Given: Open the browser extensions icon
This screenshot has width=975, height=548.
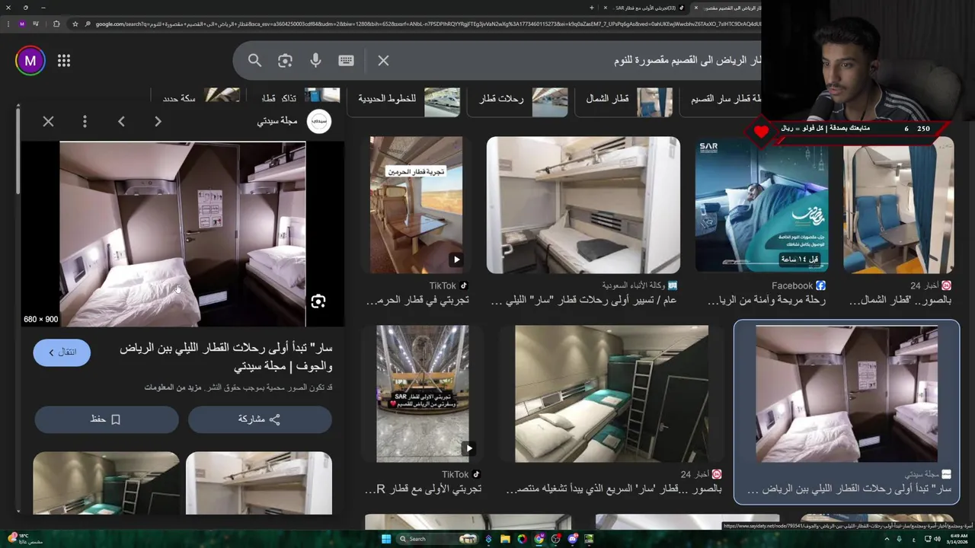Looking at the screenshot, I should (x=56, y=24).
